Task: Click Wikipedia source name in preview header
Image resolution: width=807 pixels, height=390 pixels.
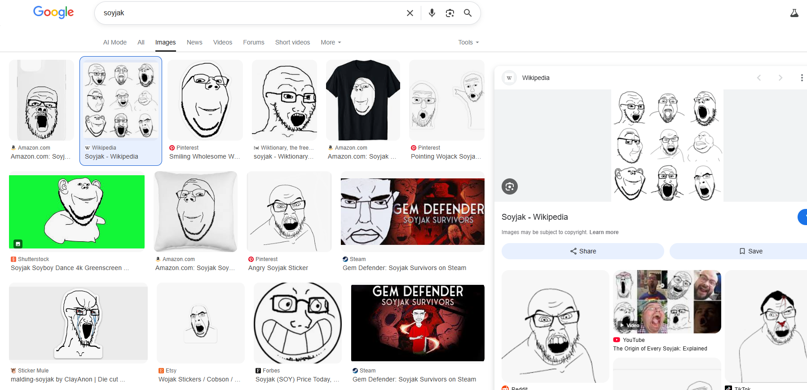Action: 536,78
